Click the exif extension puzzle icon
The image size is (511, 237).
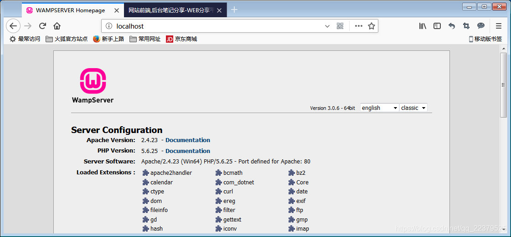coord(291,201)
